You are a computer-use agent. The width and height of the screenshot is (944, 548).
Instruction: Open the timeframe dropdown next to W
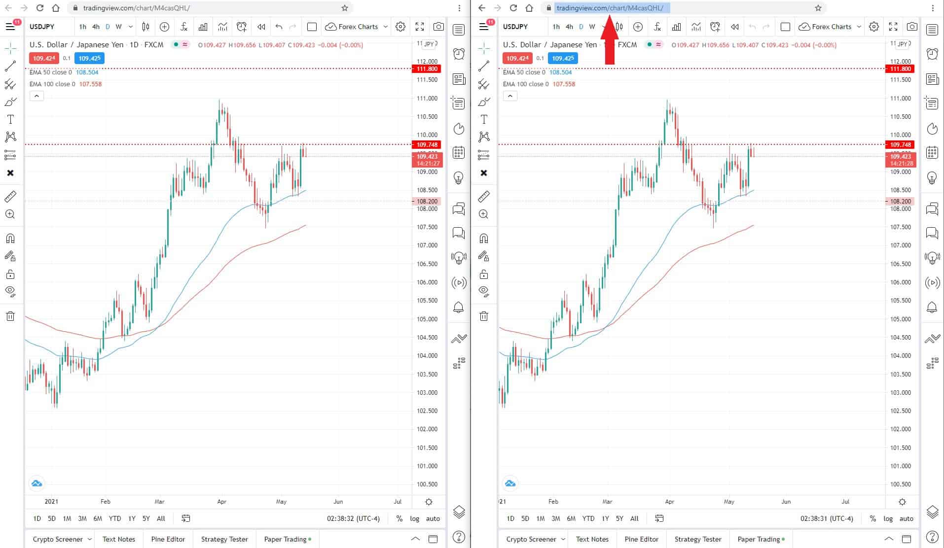(130, 27)
